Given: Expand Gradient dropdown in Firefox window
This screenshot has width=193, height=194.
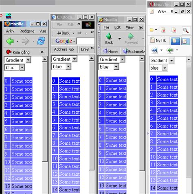Looking at the screenshot, I should (x=28, y=60).
